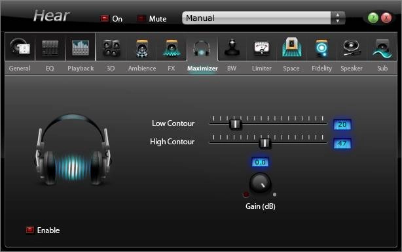Switch to the Limiter tab label
The height and width of the screenshot is (252, 402).
[x=261, y=69]
